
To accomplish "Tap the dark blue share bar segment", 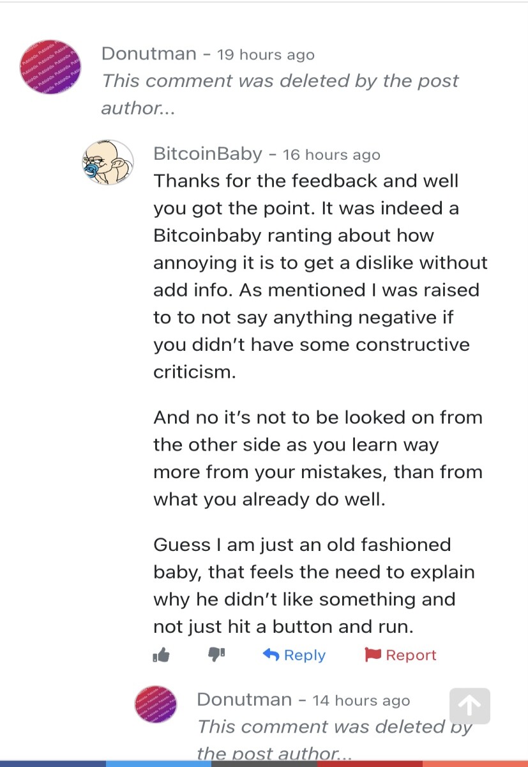I will (53, 764).
